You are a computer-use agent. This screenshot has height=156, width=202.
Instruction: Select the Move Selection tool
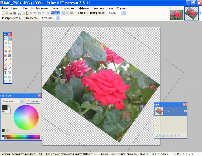point(10,43)
